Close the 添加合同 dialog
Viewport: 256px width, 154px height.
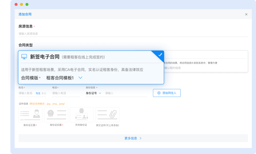(x=246, y=14)
